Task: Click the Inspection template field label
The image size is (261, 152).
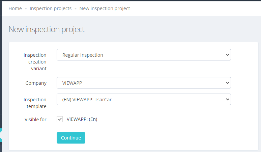Action: 35,103
